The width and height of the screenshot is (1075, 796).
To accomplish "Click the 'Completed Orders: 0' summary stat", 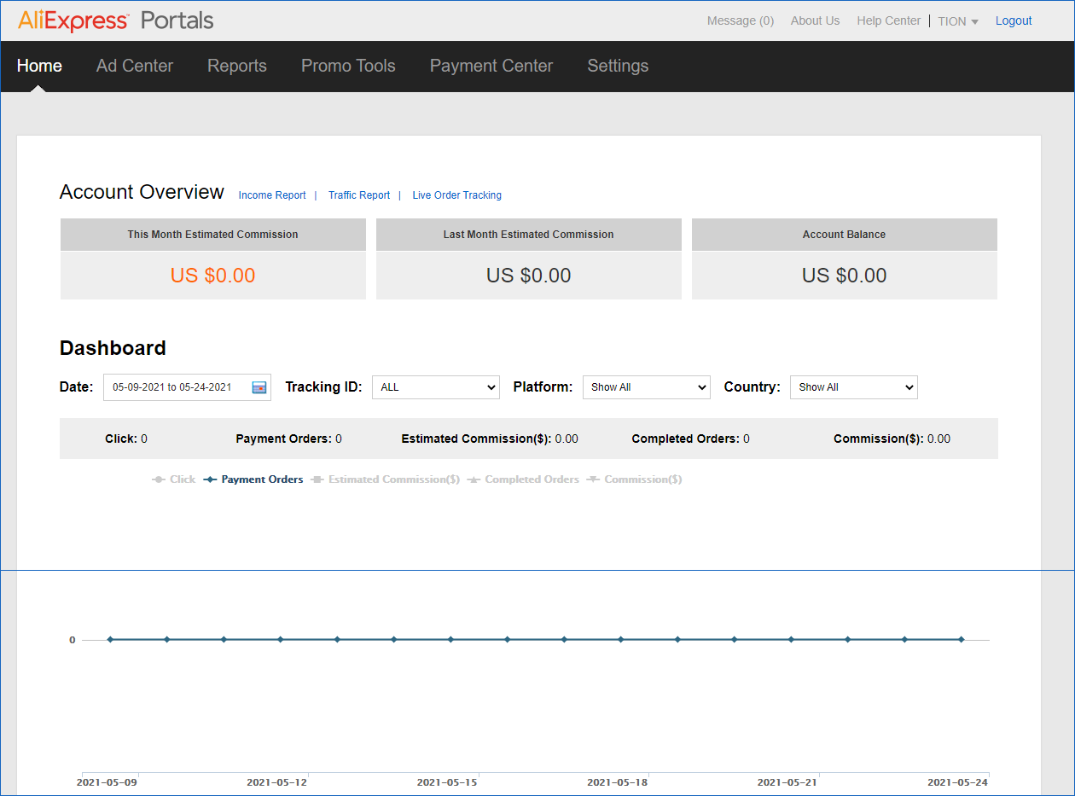I will [691, 439].
